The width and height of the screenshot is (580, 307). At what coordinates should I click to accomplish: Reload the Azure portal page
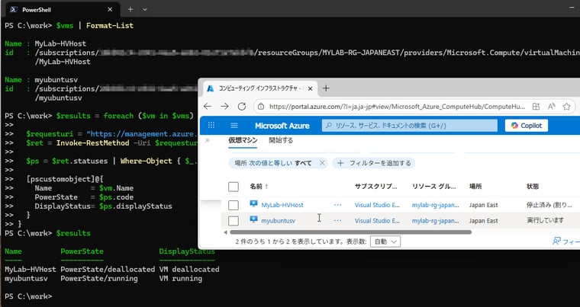pyautogui.click(x=242, y=107)
